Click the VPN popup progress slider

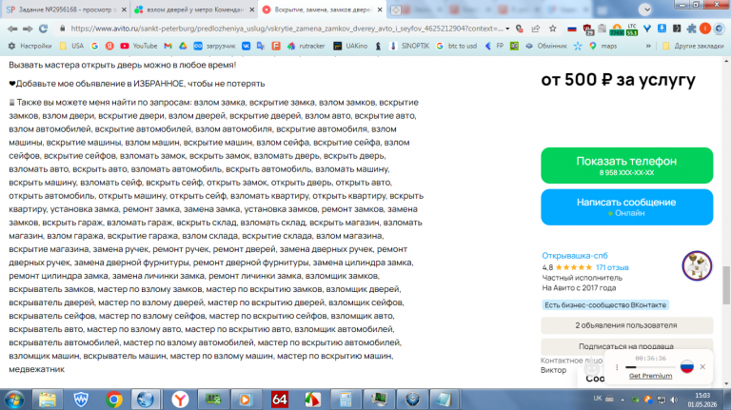(650, 367)
